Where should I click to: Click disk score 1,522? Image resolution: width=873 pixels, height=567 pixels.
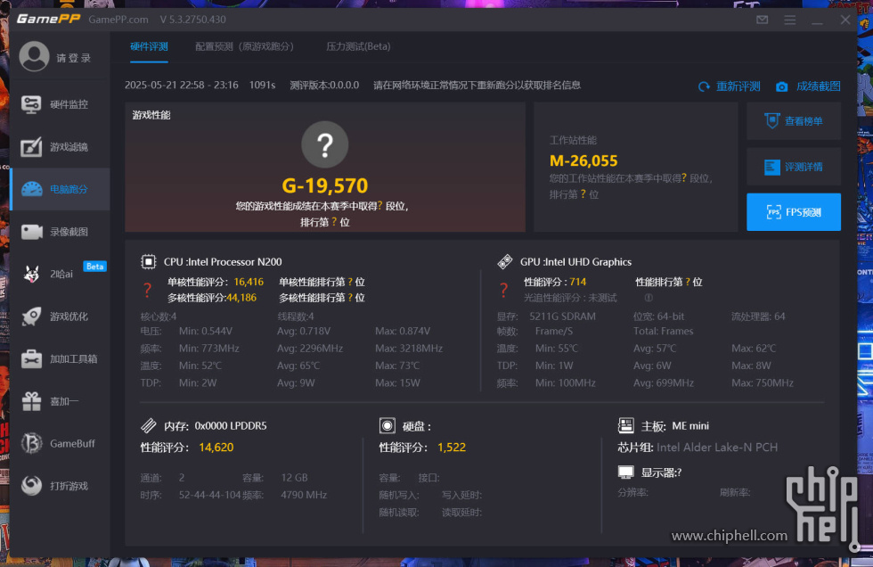point(452,448)
